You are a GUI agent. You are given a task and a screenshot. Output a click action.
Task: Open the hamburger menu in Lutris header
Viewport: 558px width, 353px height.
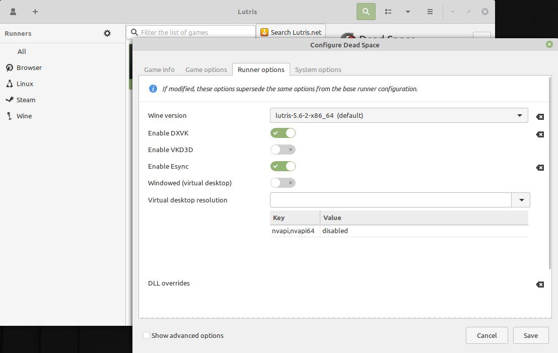pyautogui.click(x=430, y=12)
